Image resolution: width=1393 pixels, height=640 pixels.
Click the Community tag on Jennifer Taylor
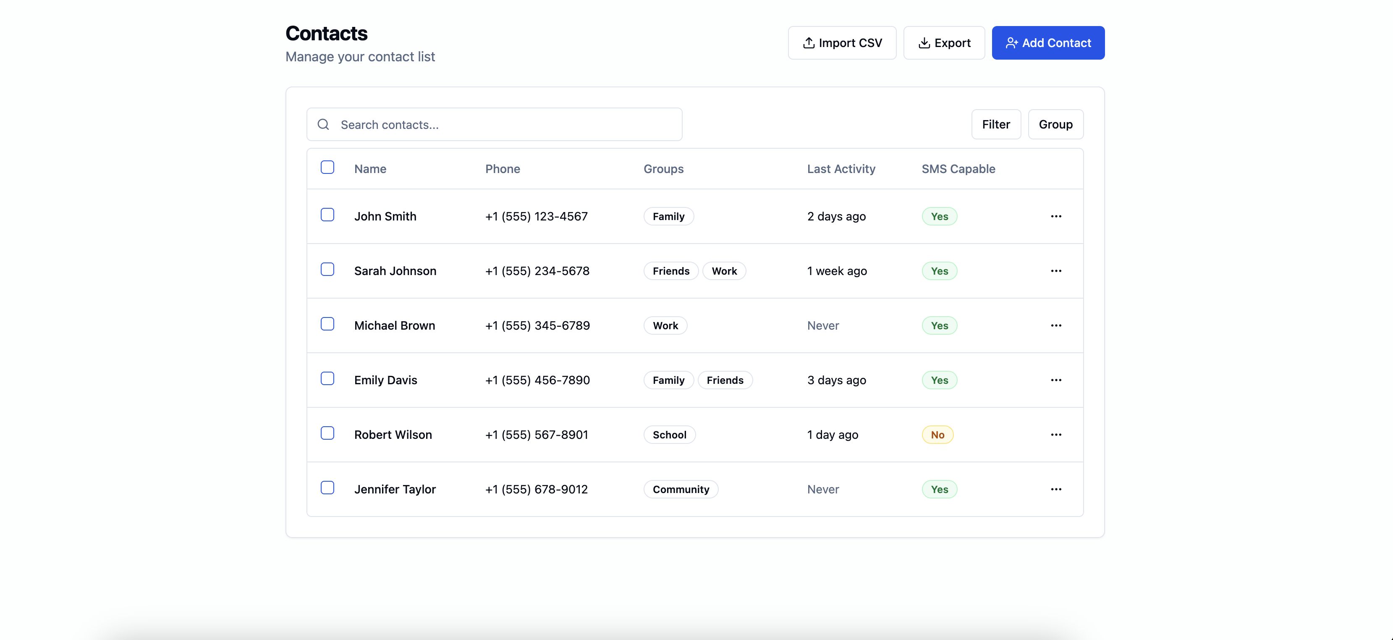click(680, 490)
